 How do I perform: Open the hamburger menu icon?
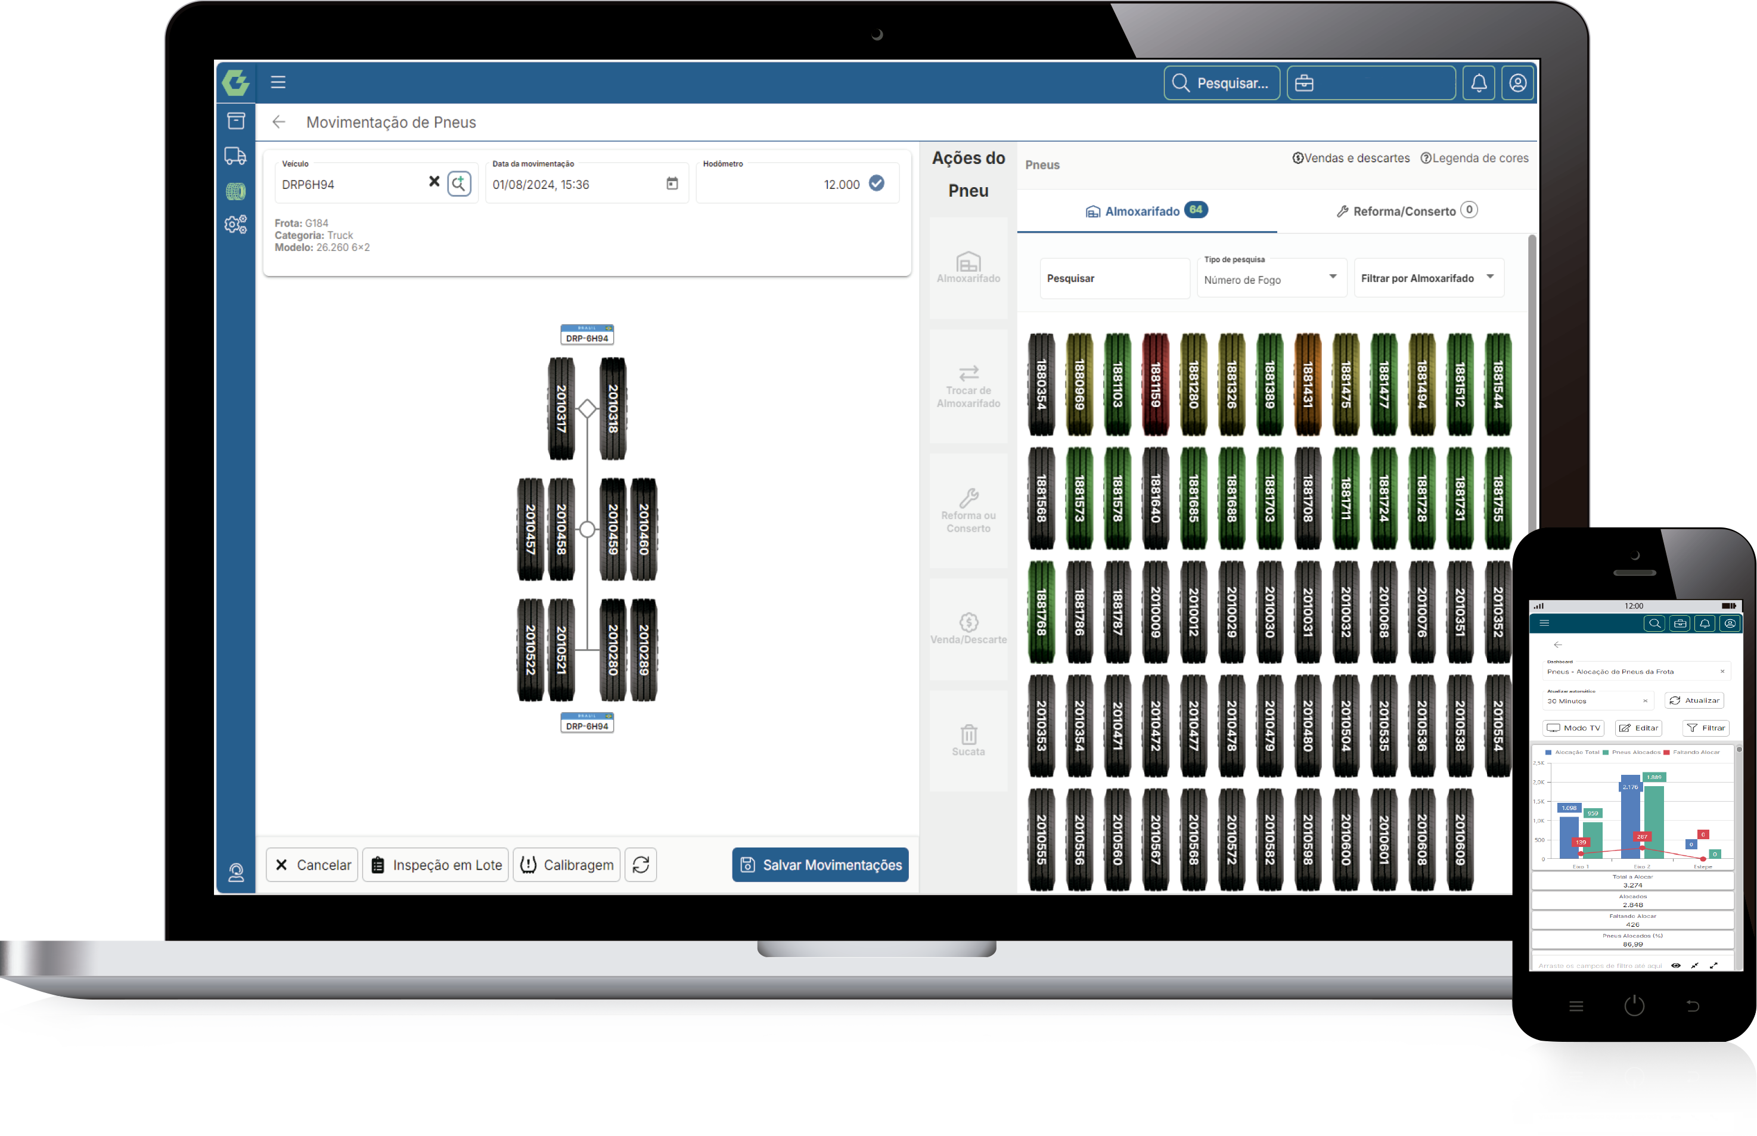278,82
